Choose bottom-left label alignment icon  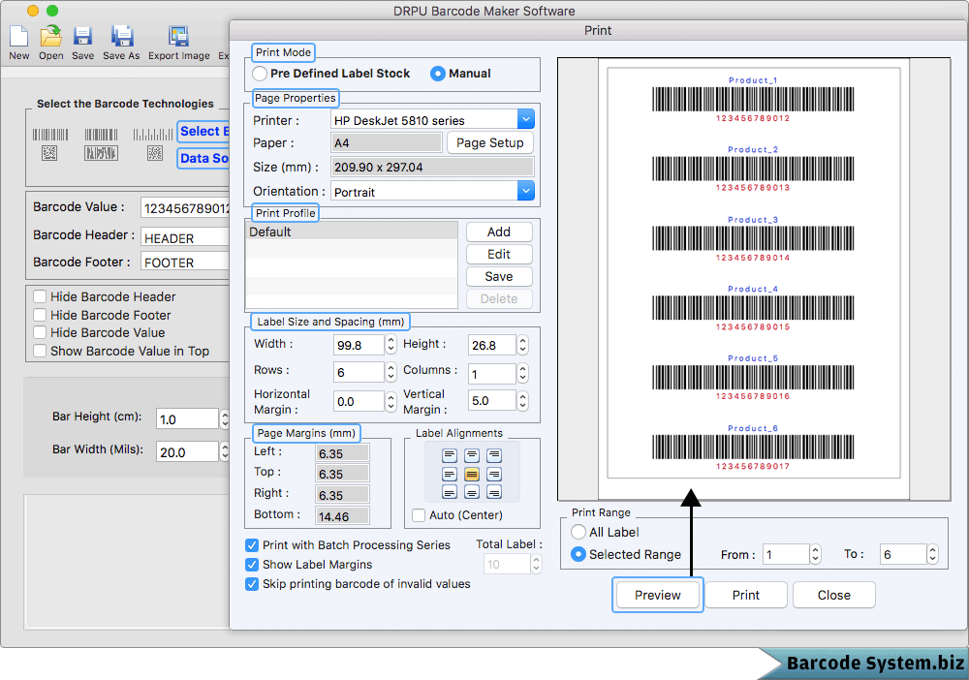coord(450,492)
